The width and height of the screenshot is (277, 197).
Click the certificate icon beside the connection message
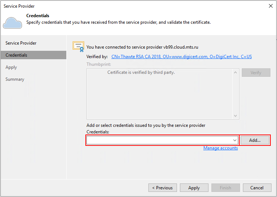pos(78,46)
